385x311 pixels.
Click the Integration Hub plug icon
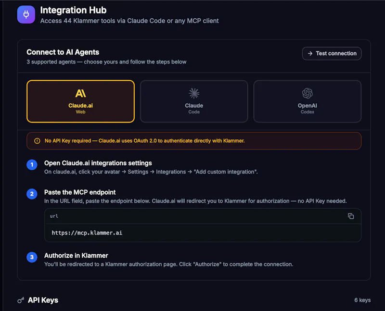[x=26, y=14]
